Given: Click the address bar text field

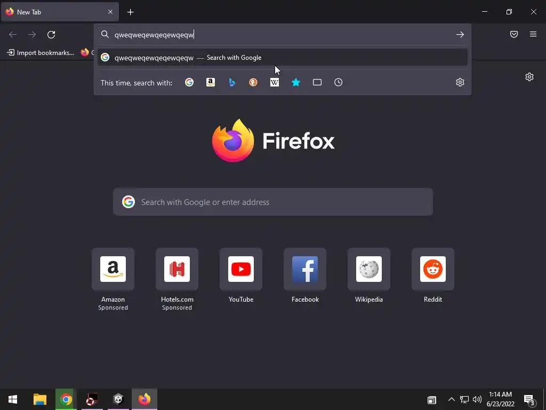Looking at the screenshot, I should [284, 35].
